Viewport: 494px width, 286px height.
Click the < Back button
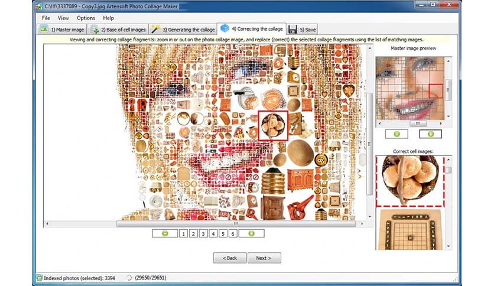[x=230, y=258]
